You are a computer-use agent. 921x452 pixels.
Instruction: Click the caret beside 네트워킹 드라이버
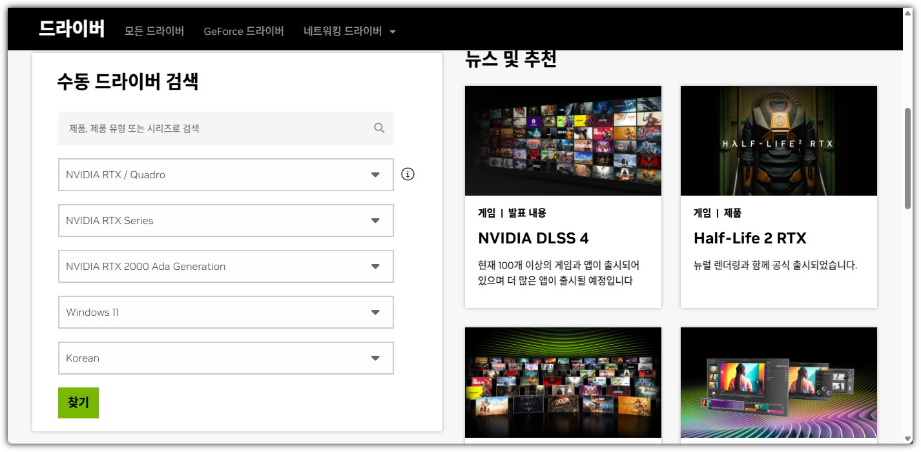pos(393,32)
